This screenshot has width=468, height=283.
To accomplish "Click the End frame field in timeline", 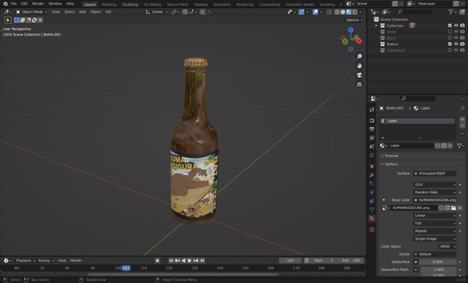I will pyautogui.click(x=351, y=261).
